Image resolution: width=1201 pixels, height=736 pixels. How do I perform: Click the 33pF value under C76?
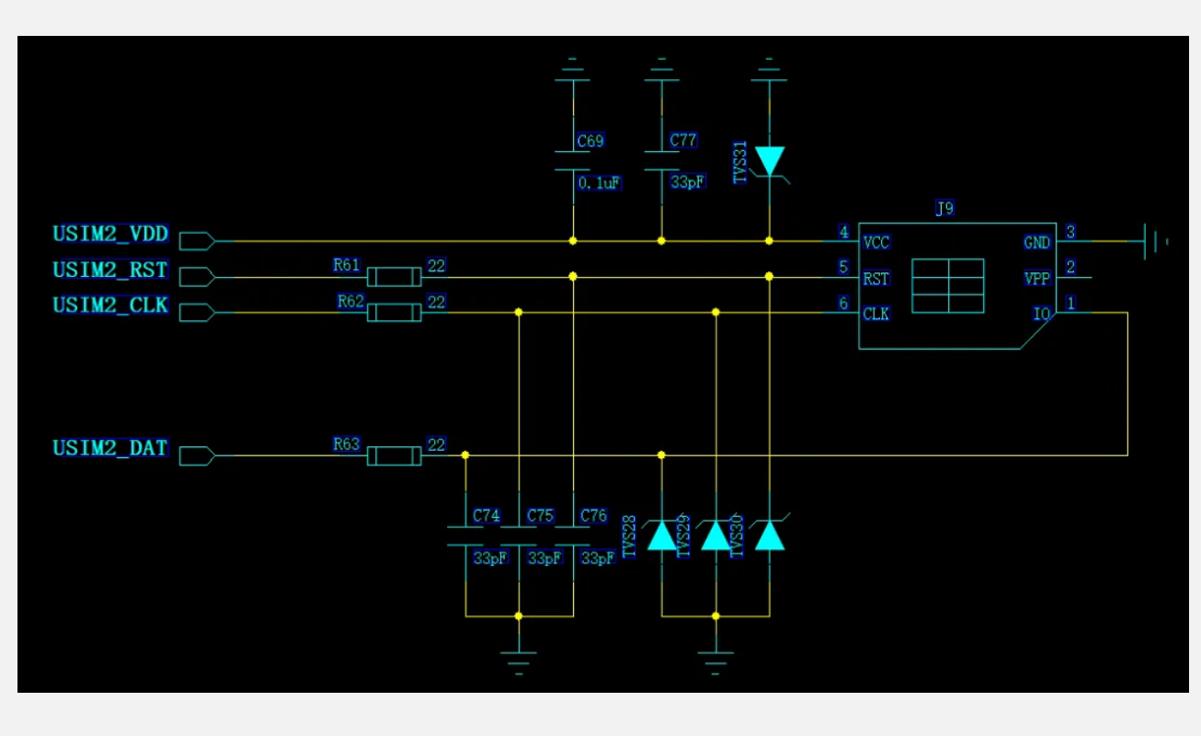click(x=598, y=558)
